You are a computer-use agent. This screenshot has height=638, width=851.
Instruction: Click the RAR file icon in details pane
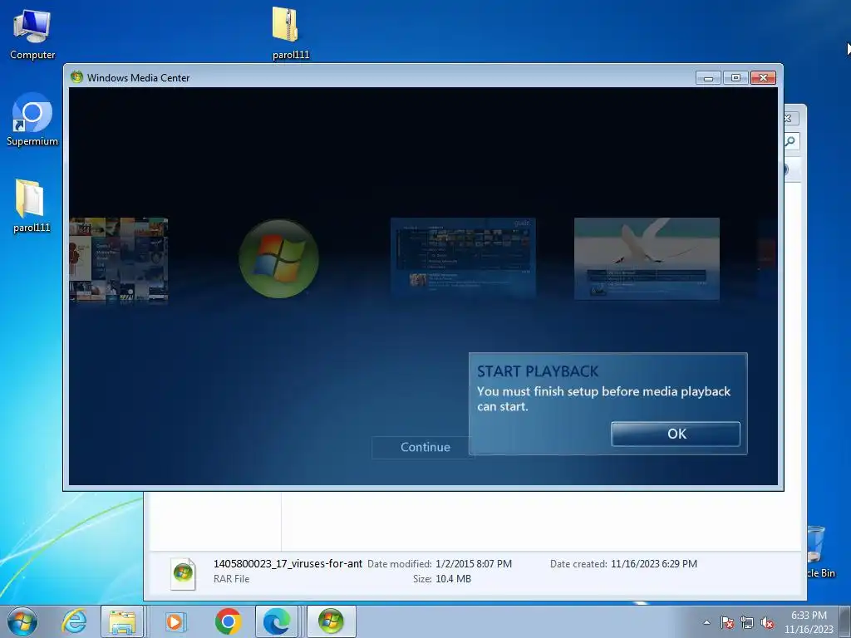click(x=183, y=573)
